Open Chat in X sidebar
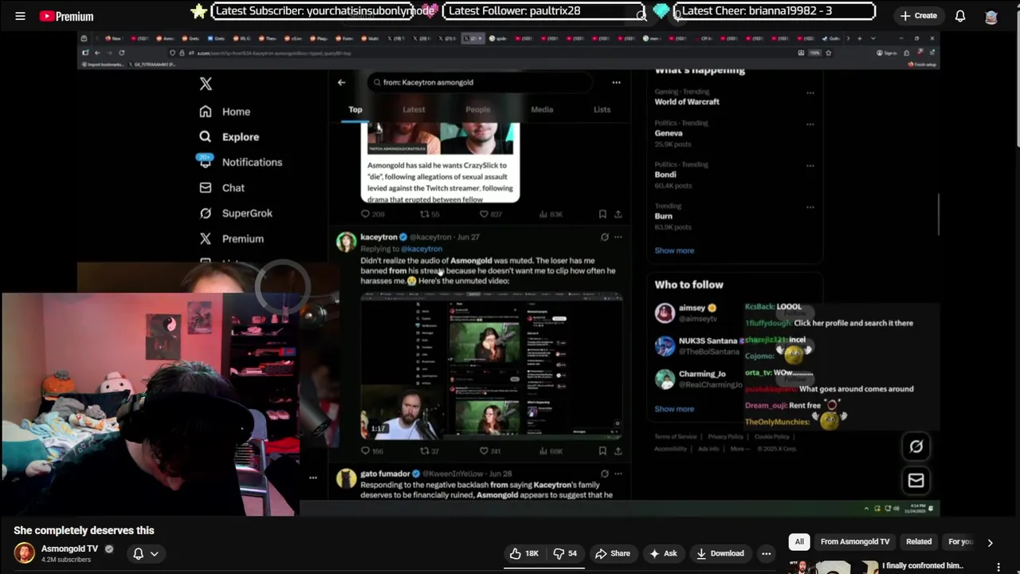The height and width of the screenshot is (574, 1020). click(x=222, y=188)
